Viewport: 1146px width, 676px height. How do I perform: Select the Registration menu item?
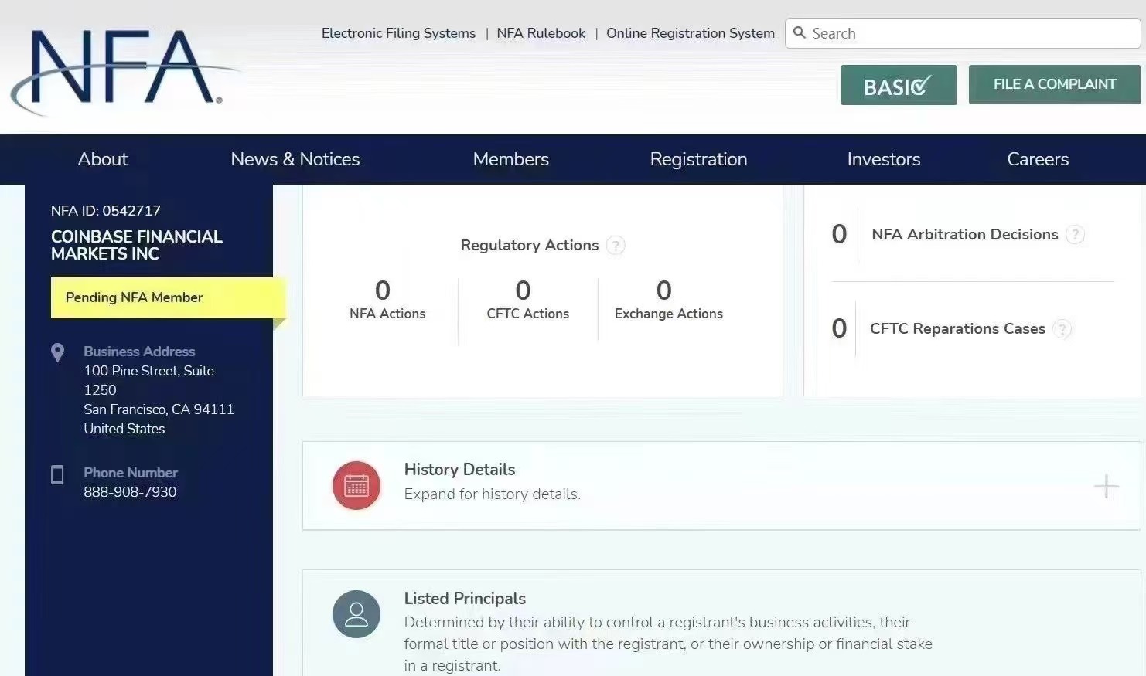(x=698, y=159)
